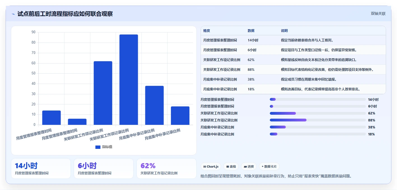Select the 数据卡片 tag chip
This screenshot has width=397, height=190.
point(269,166)
